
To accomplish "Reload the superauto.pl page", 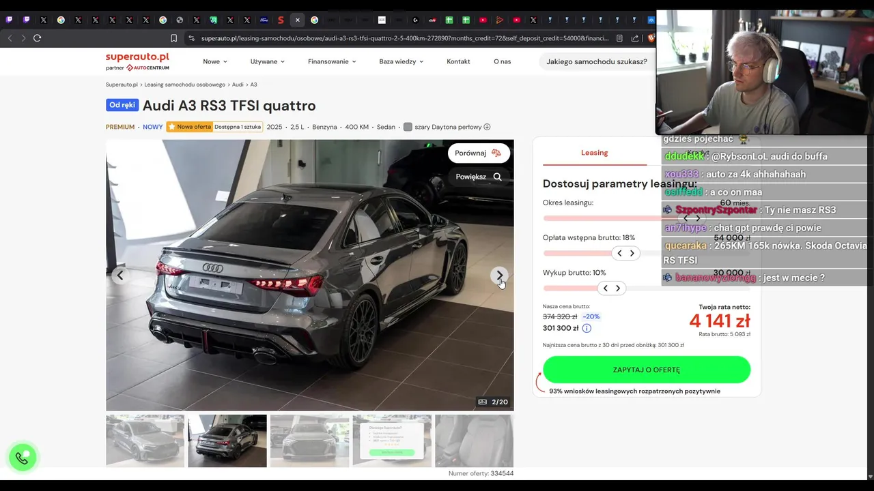I will click(37, 38).
